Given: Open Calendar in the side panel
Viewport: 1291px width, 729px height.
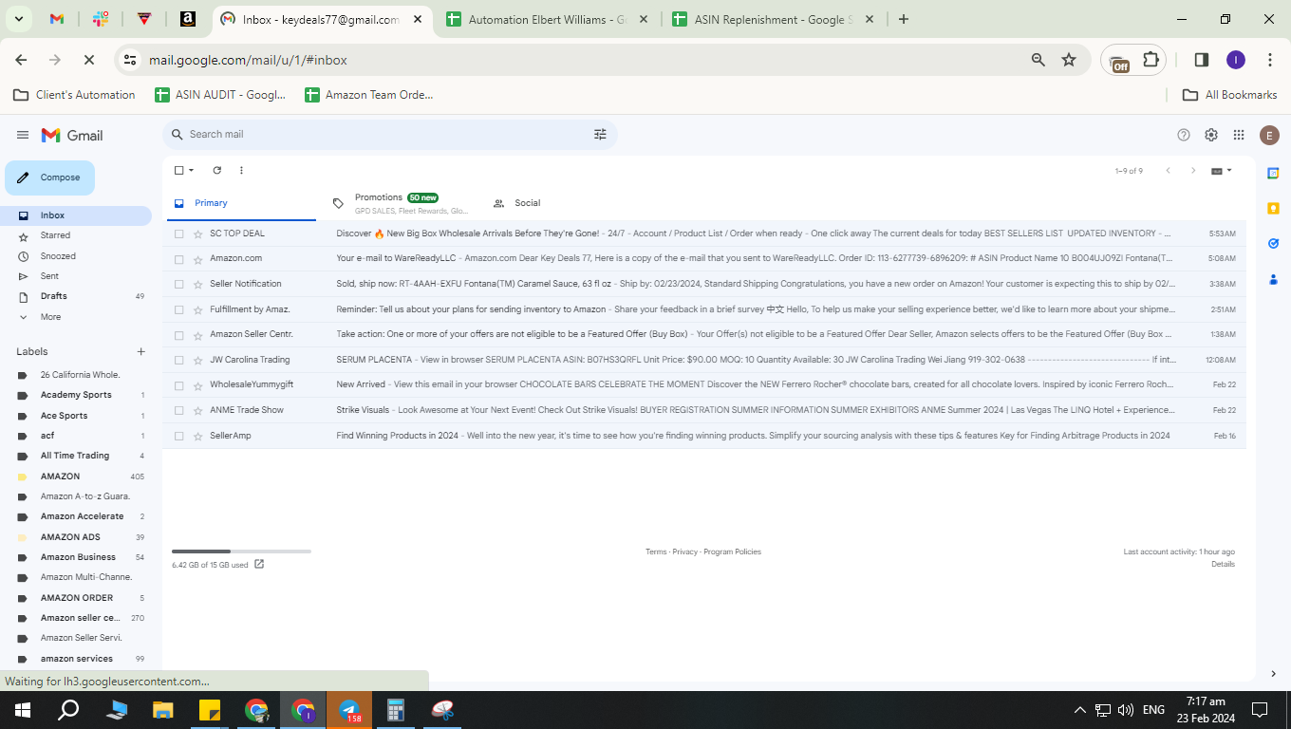Looking at the screenshot, I should [1273, 174].
